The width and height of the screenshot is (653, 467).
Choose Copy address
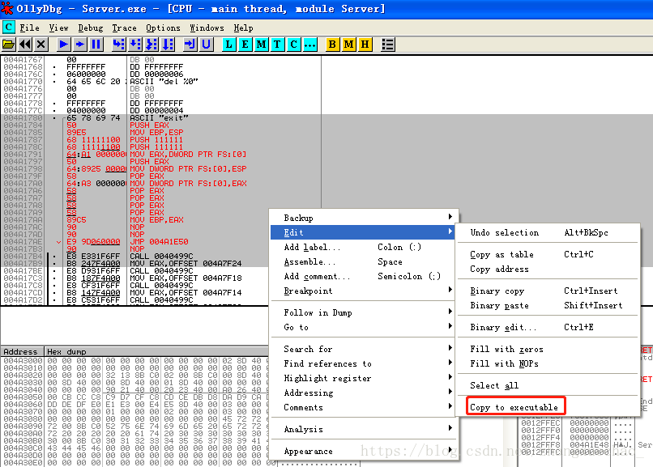tap(548, 269)
